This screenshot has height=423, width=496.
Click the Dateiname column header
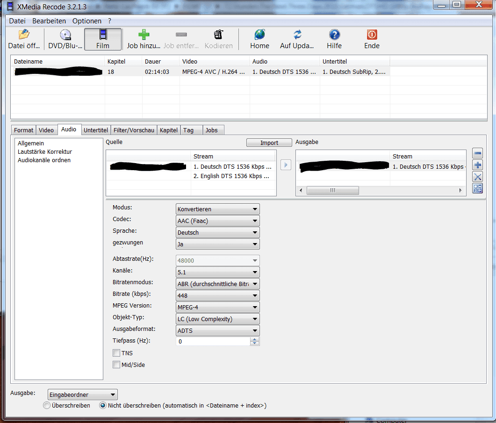[x=58, y=61]
